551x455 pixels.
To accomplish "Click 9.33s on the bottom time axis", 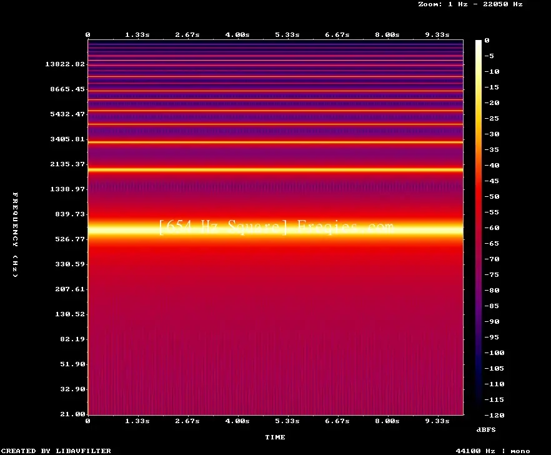I will click(x=437, y=421).
